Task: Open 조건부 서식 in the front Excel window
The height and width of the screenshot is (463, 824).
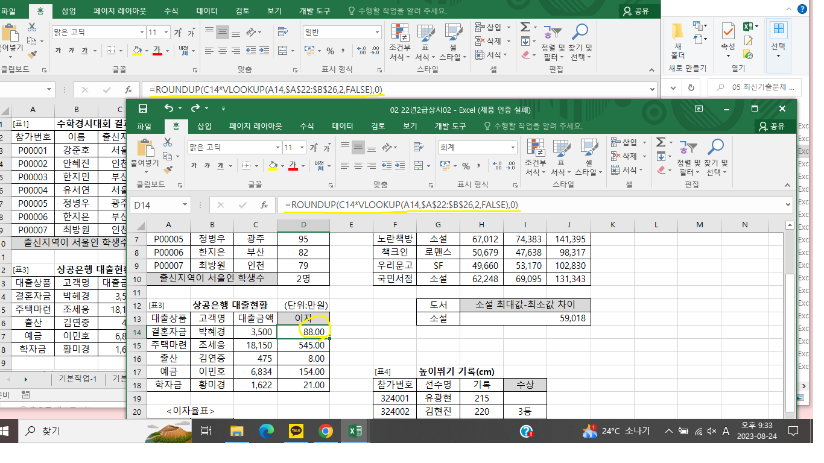Action: pos(536,158)
